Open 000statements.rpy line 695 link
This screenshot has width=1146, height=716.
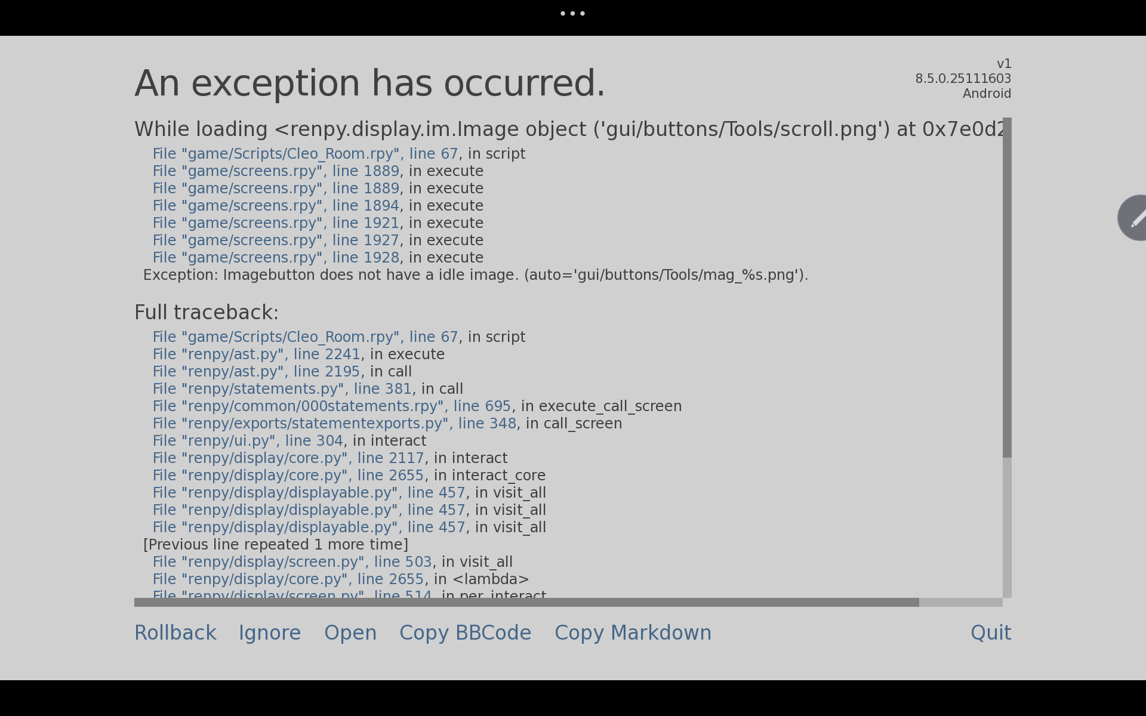332,406
